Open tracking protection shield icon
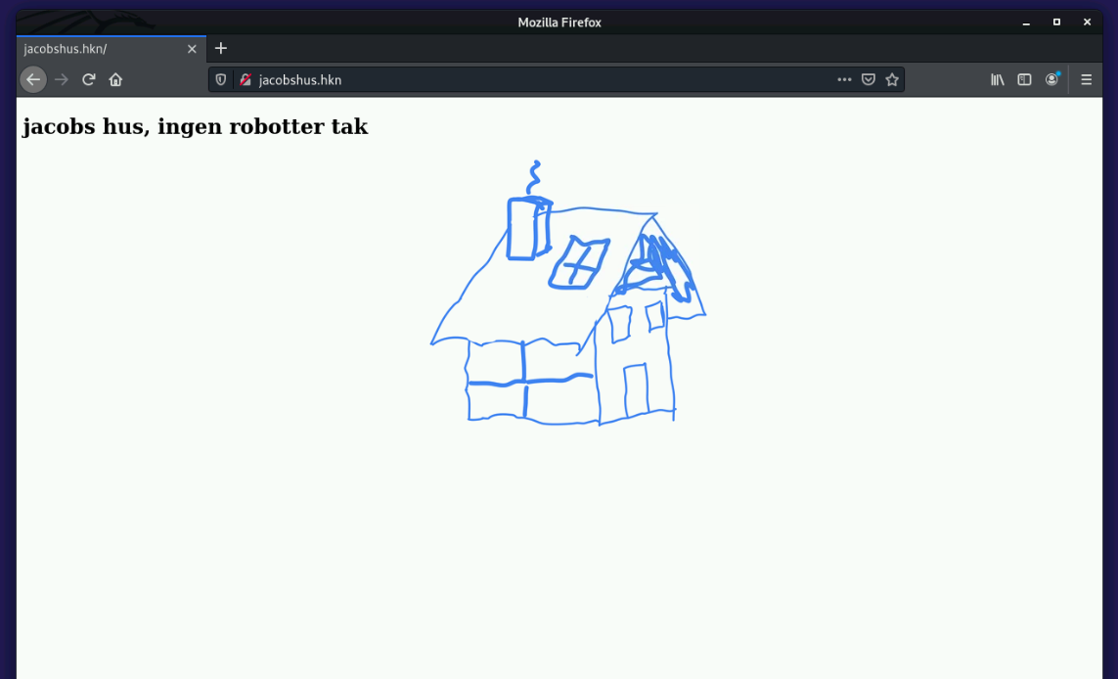Screen dimensions: 1118x679 pos(221,80)
